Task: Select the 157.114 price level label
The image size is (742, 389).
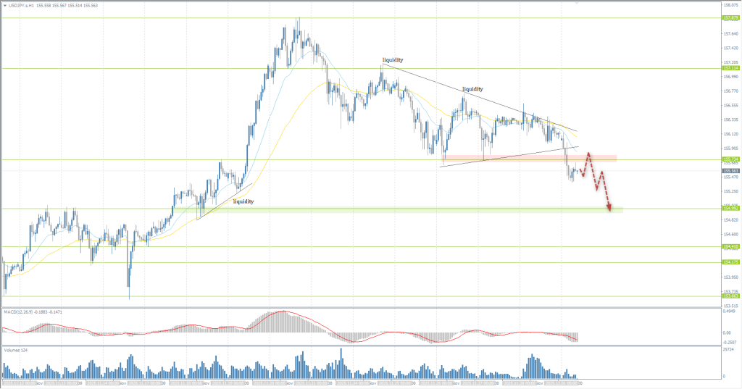Action: coord(729,69)
